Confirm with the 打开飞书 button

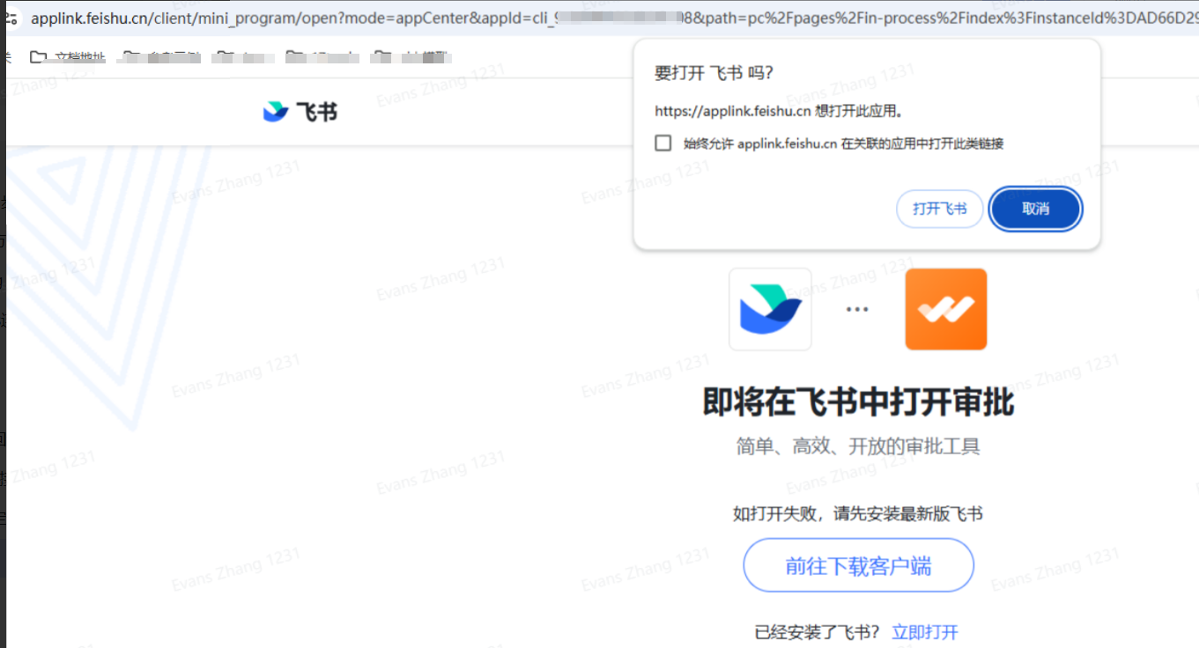pos(940,209)
